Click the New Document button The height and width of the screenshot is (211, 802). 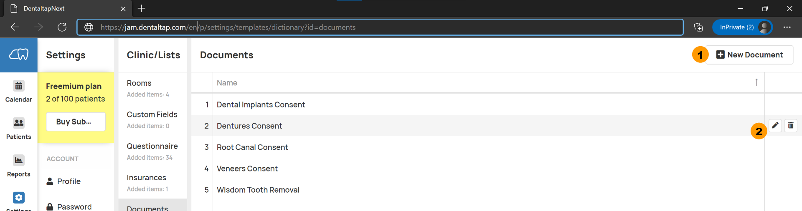[x=749, y=55]
